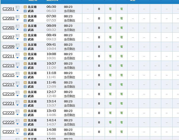
Task: Select first available seat '有' for C2207
Action: (x=110, y=37)
